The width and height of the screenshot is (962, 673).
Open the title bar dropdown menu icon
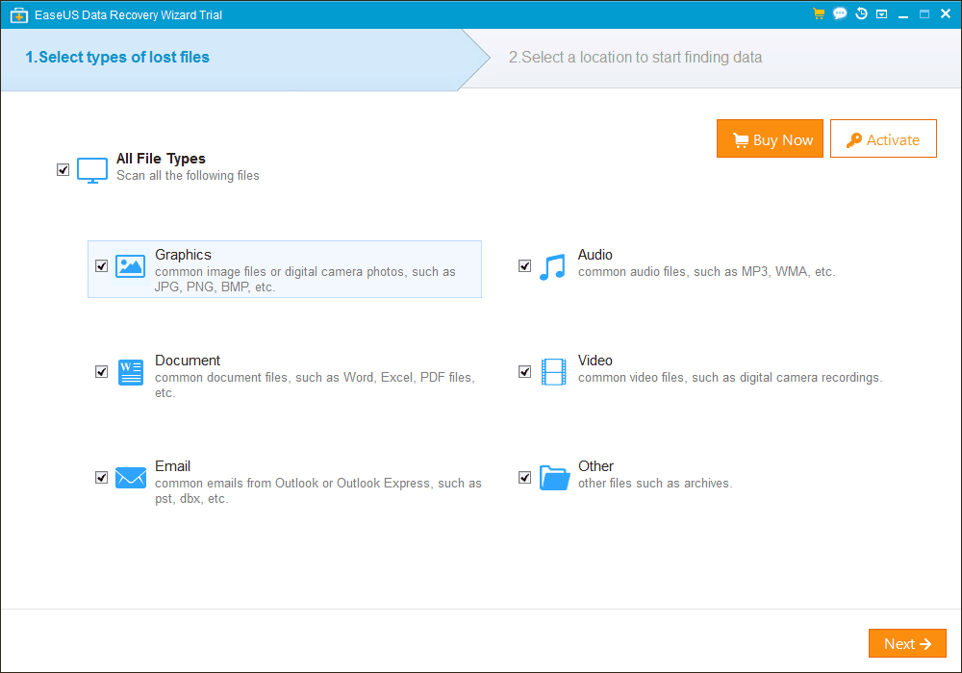point(881,14)
